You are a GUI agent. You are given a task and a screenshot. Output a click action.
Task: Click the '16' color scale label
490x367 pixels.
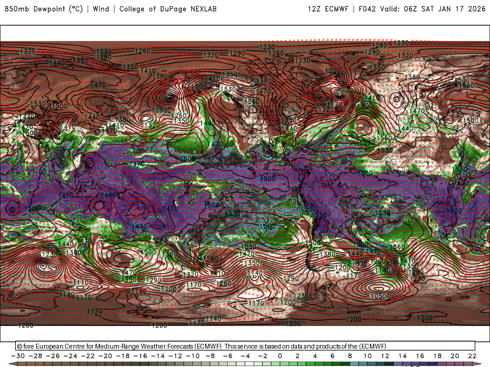tap(420, 356)
